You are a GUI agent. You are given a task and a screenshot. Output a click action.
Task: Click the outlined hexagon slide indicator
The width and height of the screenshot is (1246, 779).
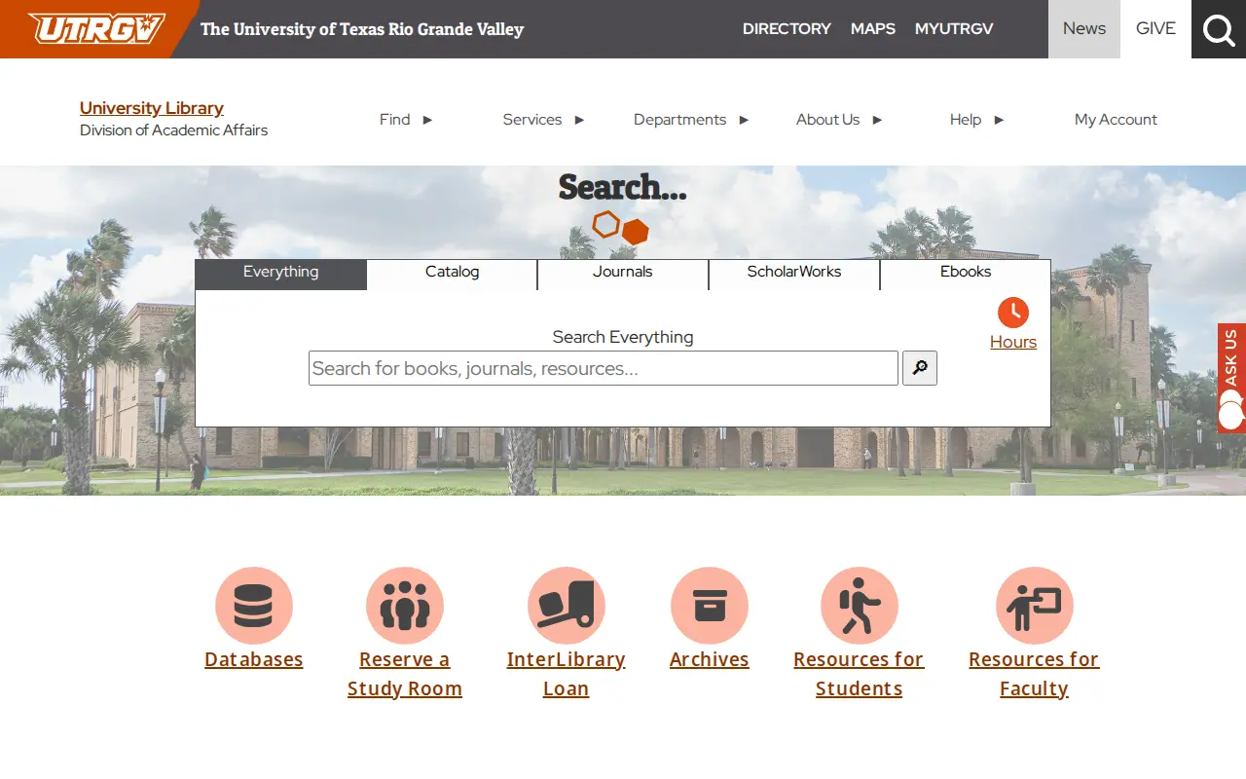click(x=606, y=225)
